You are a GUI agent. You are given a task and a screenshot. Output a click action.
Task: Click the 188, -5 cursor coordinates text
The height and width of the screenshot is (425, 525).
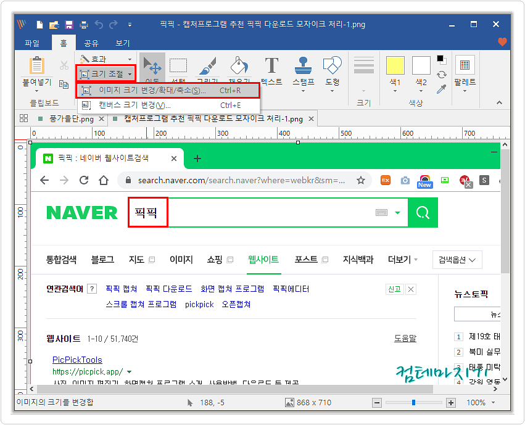212,403
